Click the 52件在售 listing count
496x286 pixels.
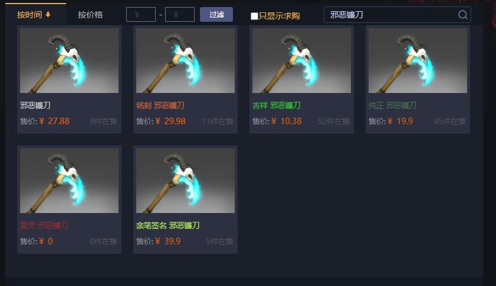coord(334,121)
